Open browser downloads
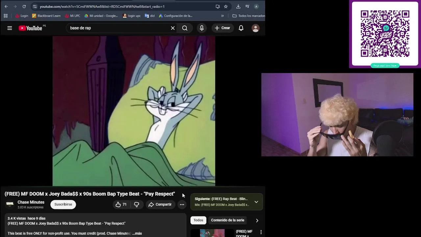Screen dimensions: 421x237 [x=238, y=6]
